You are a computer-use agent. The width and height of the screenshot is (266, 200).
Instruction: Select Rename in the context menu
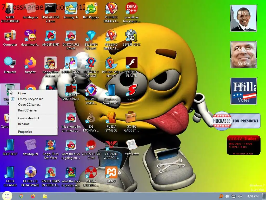point(34,124)
